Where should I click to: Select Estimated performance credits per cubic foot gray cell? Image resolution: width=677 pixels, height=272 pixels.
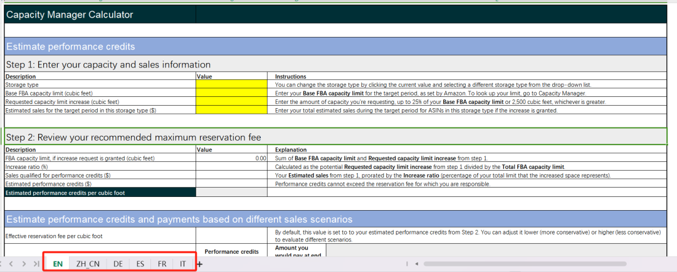(231, 193)
